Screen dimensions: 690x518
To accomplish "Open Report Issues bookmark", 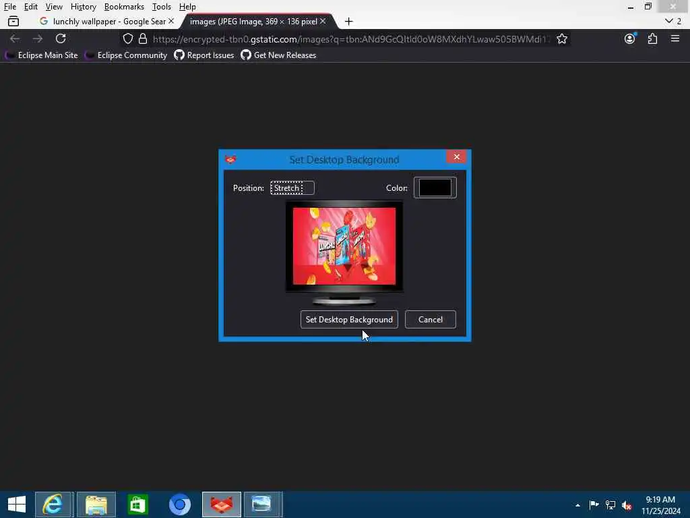I will point(203,55).
